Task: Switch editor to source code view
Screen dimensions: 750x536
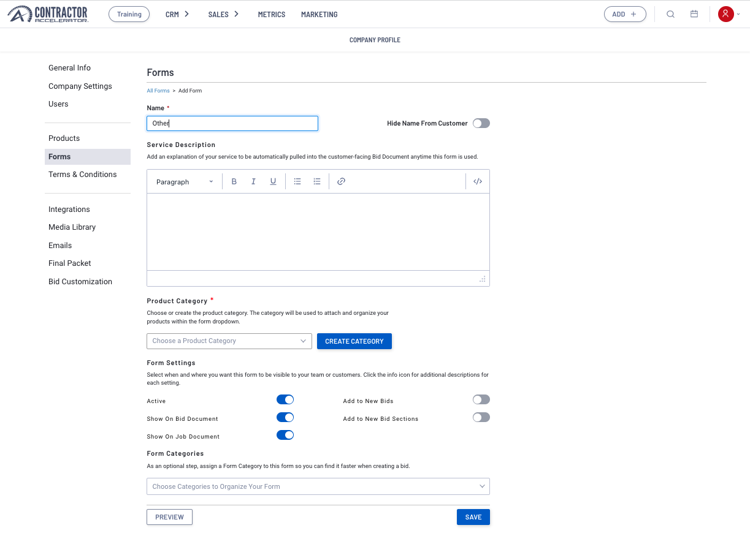Action: point(478,181)
